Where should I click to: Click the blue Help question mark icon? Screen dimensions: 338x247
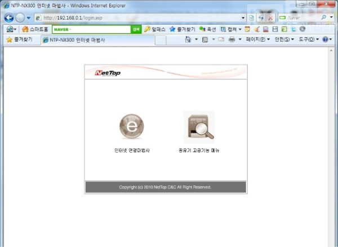(x=325, y=39)
